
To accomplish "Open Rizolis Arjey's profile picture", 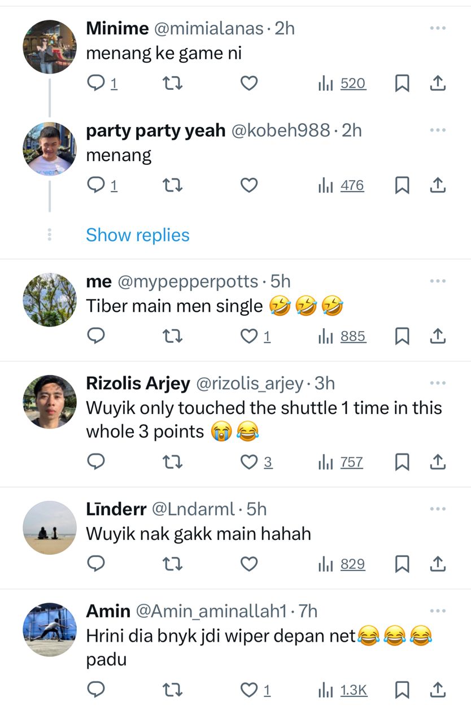I will coord(50,402).
